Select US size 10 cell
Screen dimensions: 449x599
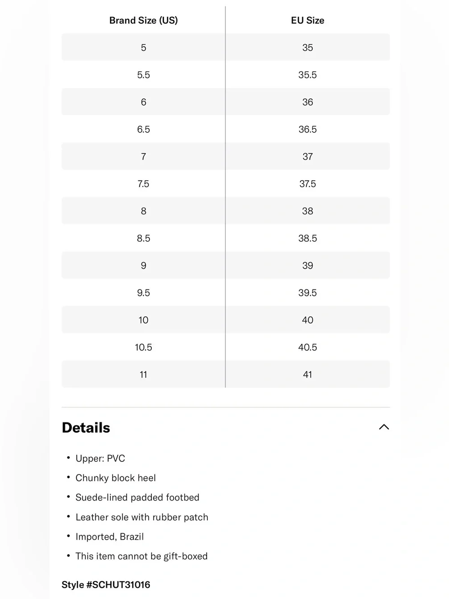click(143, 320)
